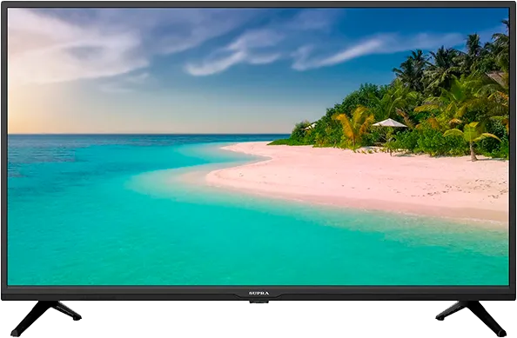This screenshot has width=517, height=338.
Task: Click the white beach umbrella
Action: pos(389,123)
